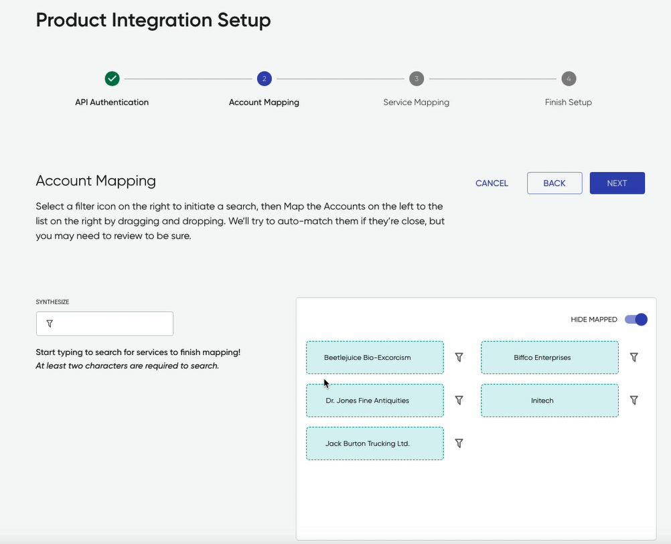Click the blue circle for Account Mapping step
The height and width of the screenshot is (544, 671).
click(264, 78)
